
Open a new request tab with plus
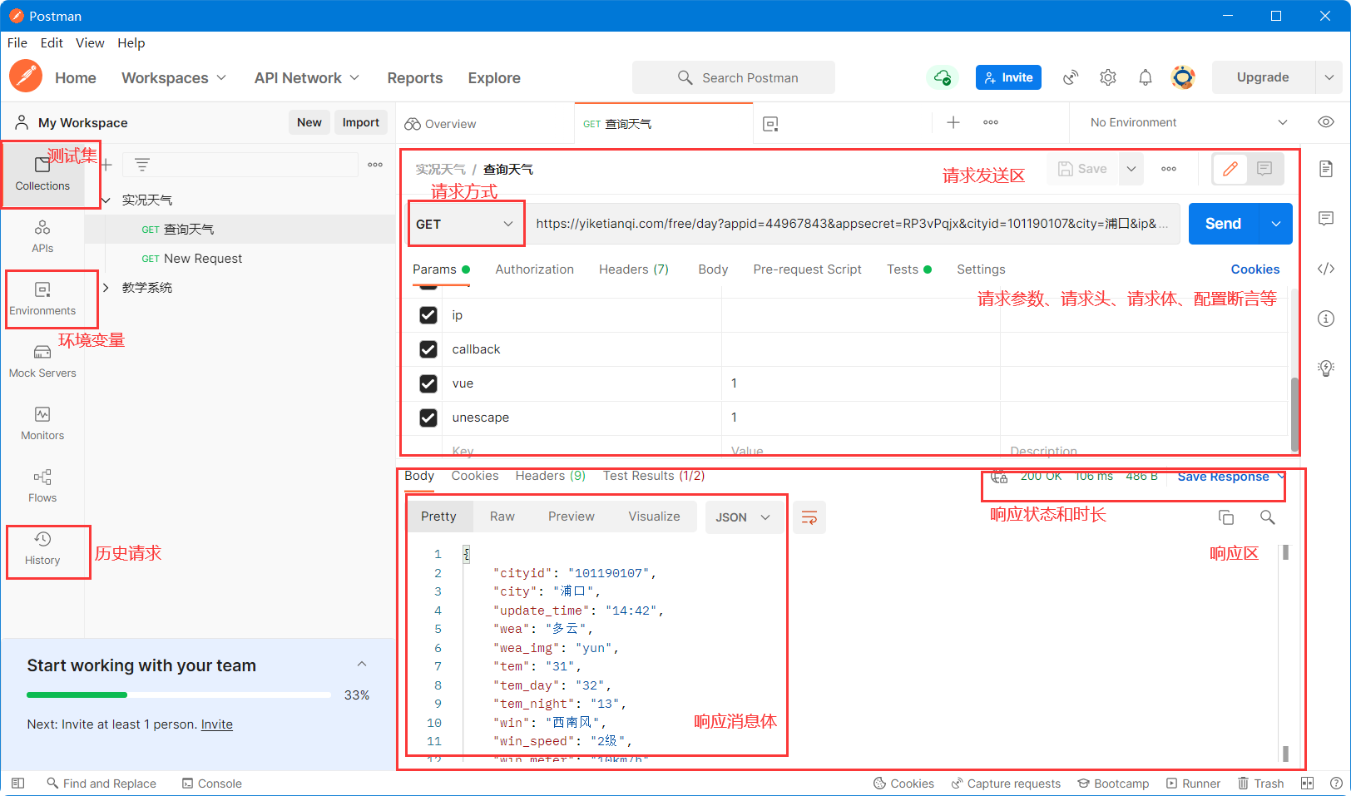[x=953, y=122]
